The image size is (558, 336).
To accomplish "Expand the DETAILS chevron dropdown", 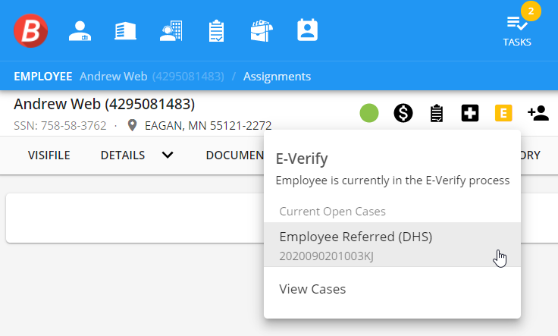I will (168, 155).
